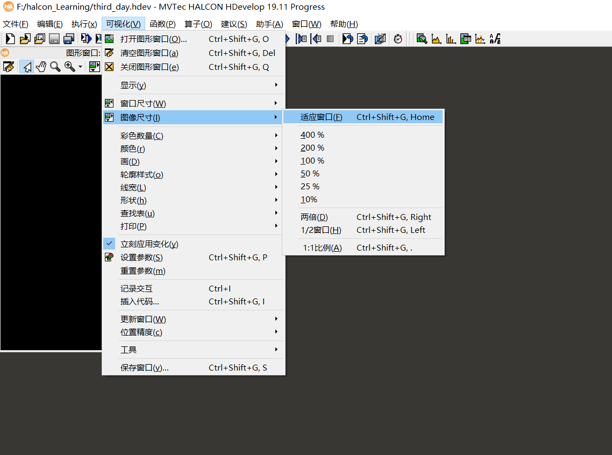Image resolution: width=612 pixels, height=455 pixels.
Task: Open the Browse HDevelop Examples icon
Action: tap(39, 39)
